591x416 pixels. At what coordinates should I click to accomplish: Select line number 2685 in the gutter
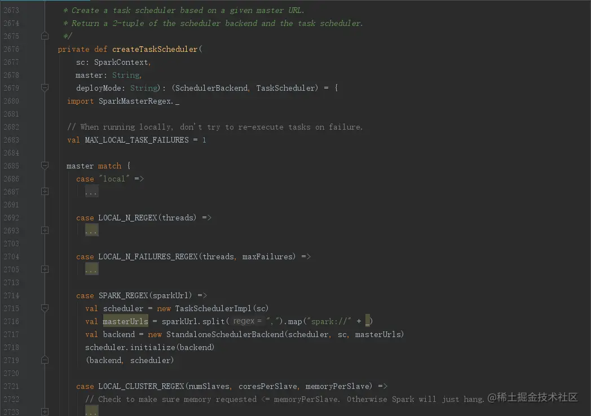click(x=11, y=166)
